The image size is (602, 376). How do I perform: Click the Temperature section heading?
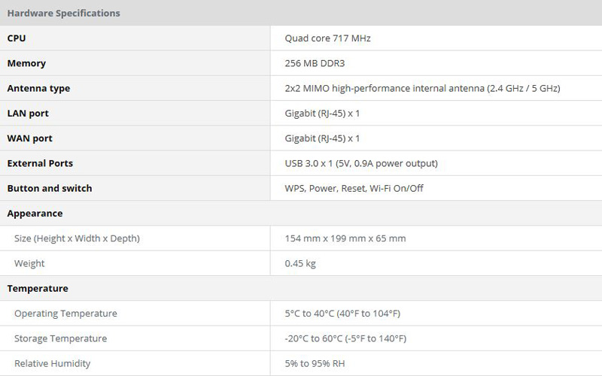38,288
